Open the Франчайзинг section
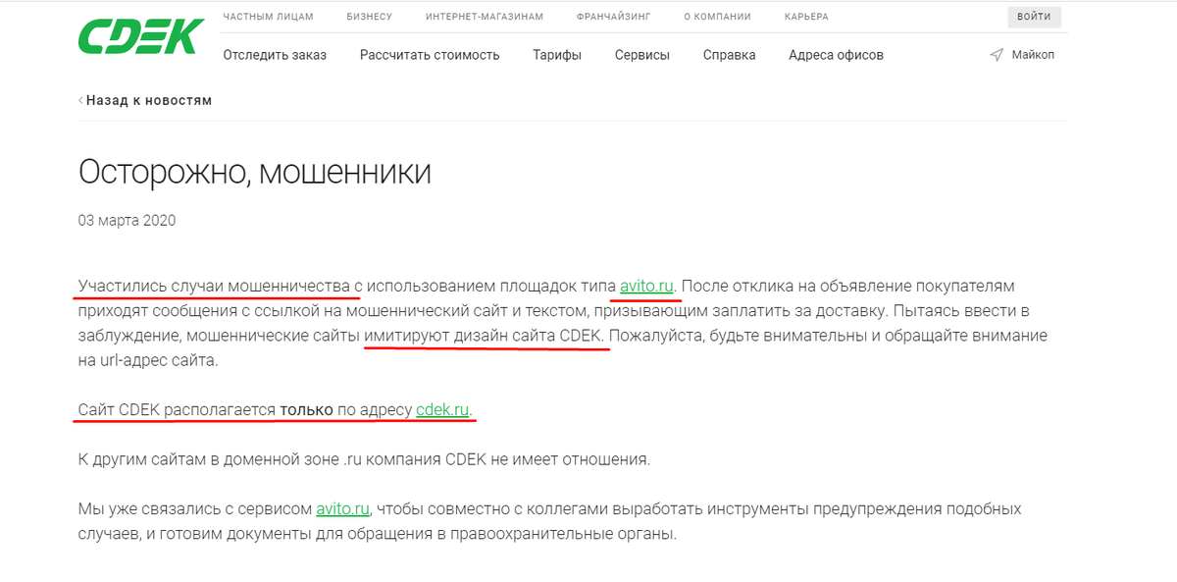 tap(613, 17)
